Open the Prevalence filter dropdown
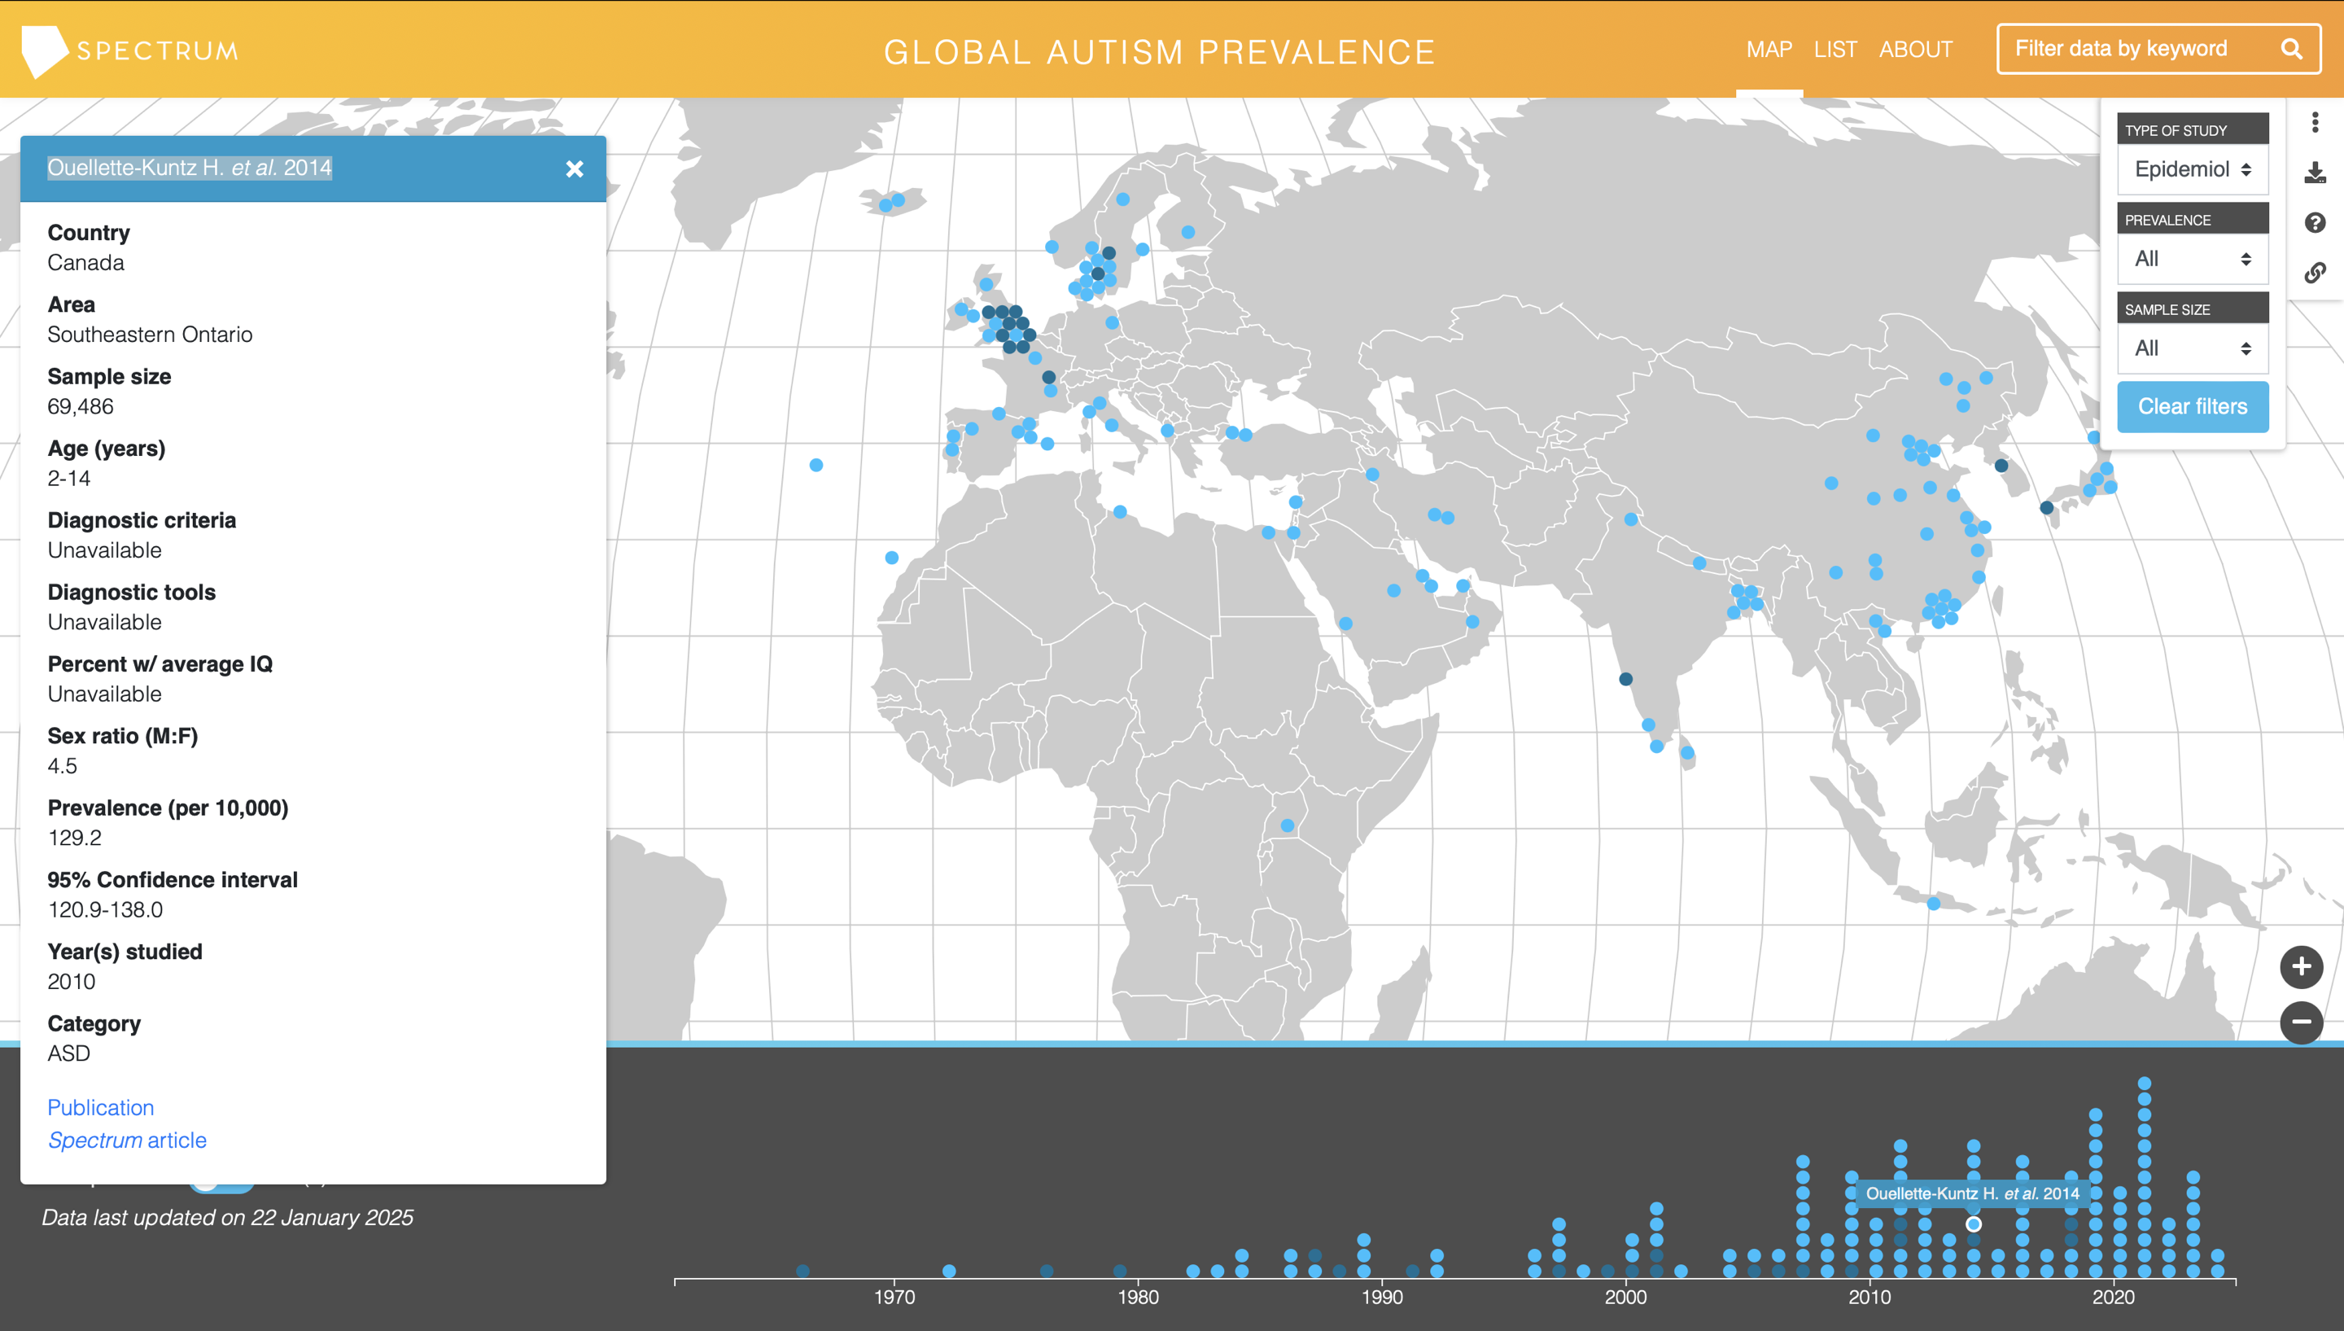The height and width of the screenshot is (1331, 2344). point(2193,259)
